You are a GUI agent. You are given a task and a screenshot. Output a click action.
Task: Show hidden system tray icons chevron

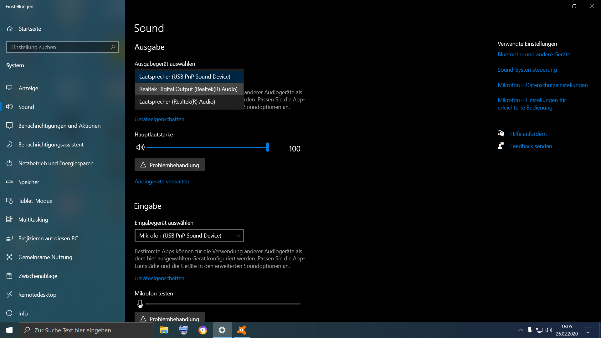click(520, 330)
